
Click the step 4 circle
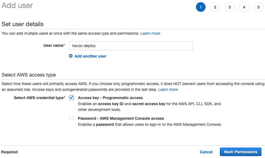pyautogui.click(x=244, y=7)
